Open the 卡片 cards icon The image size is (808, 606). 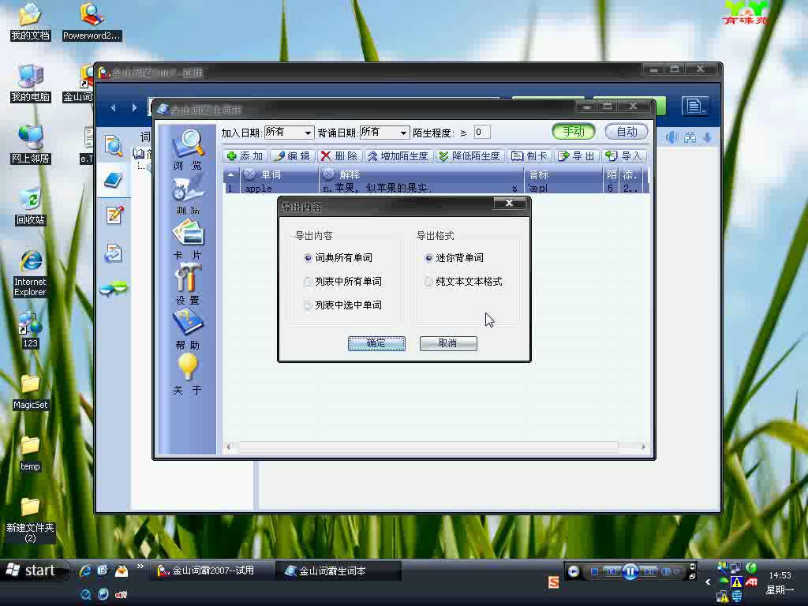coord(188,239)
